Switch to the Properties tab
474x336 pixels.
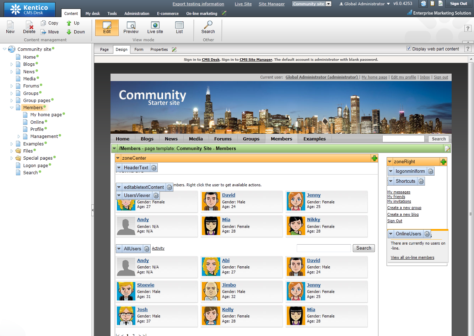coord(159,49)
